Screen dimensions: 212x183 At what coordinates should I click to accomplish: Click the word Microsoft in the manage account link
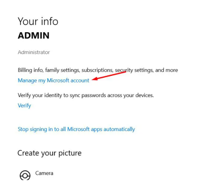coord(58,81)
